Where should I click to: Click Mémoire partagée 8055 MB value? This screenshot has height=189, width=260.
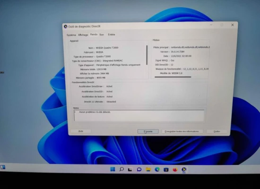click(x=101, y=78)
